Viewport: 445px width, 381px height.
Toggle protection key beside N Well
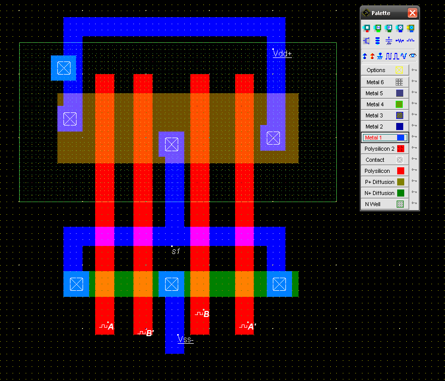(x=414, y=203)
